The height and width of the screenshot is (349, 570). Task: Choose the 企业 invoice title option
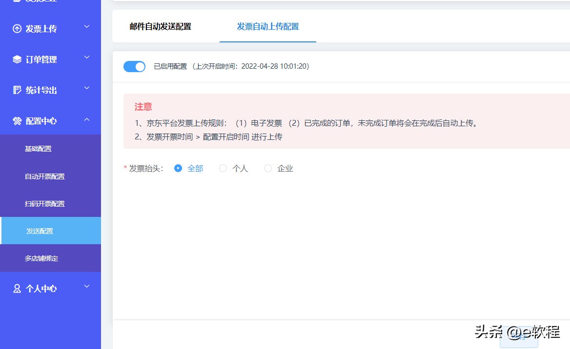[268, 168]
